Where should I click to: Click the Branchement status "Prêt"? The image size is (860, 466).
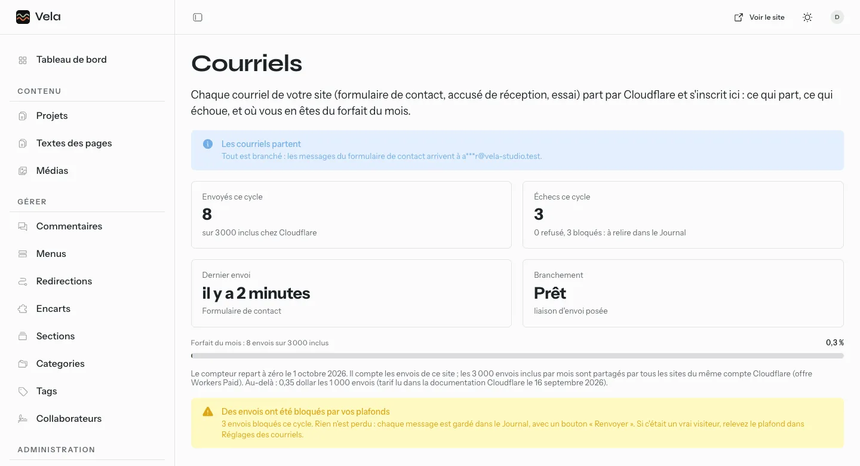pyautogui.click(x=550, y=293)
